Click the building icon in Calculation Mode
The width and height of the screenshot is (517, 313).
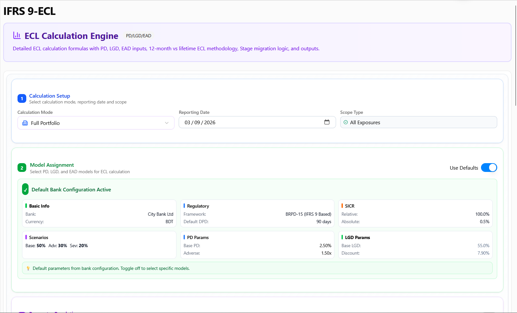pos(25,123)
